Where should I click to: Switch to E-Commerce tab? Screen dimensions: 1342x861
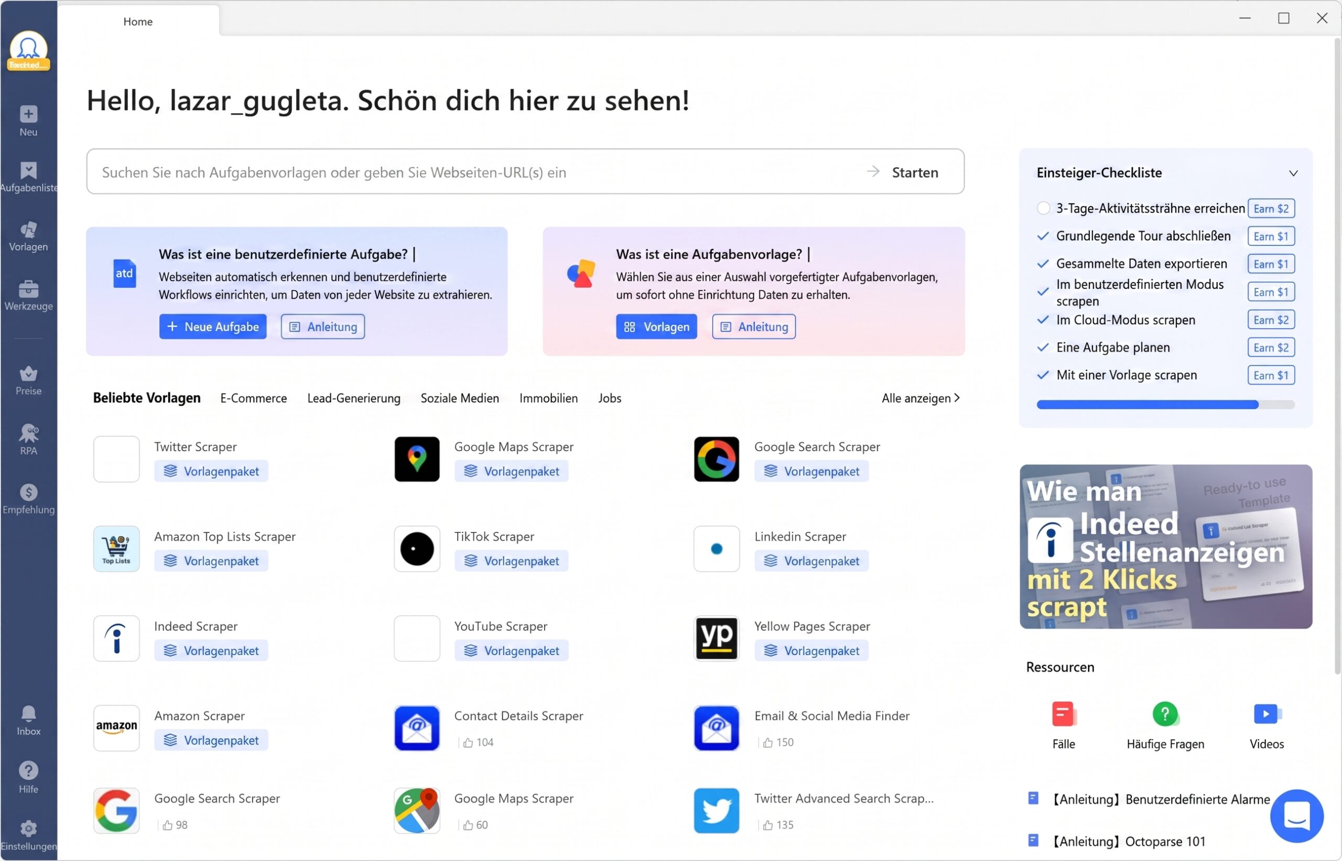(x=253, y=398)
